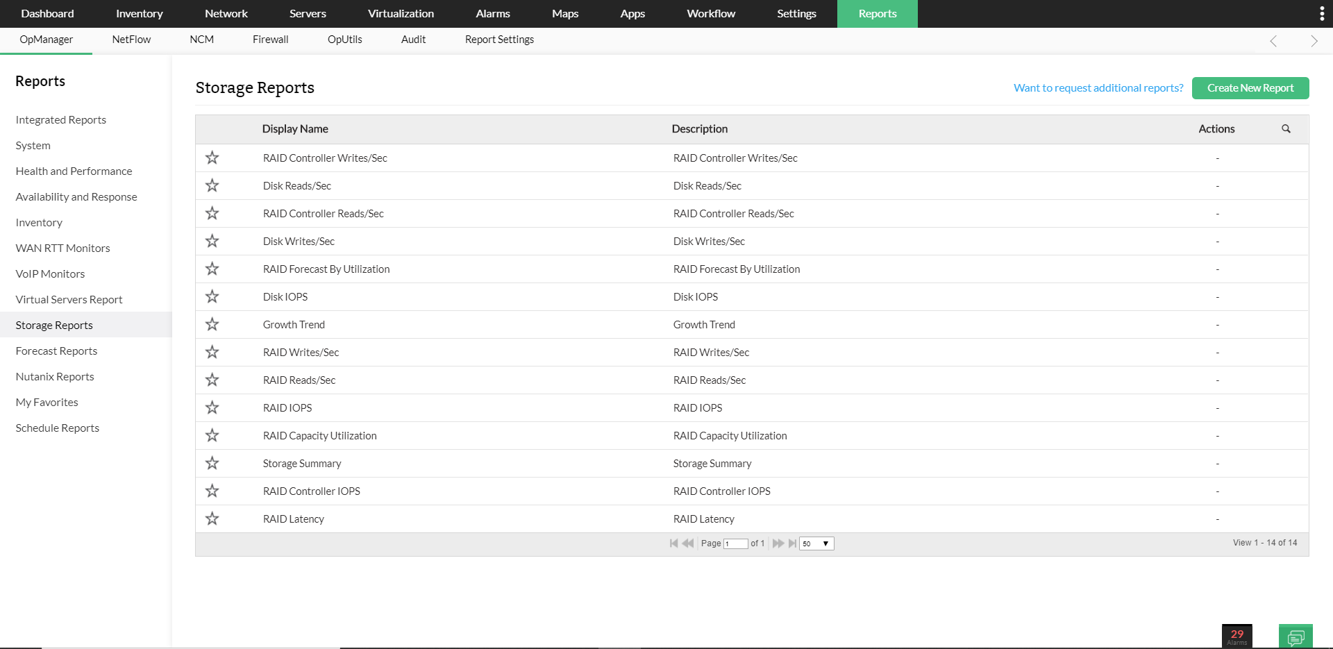Sort by Display Name column header
Screen dimensions: 1333x649
coord(295,129)
